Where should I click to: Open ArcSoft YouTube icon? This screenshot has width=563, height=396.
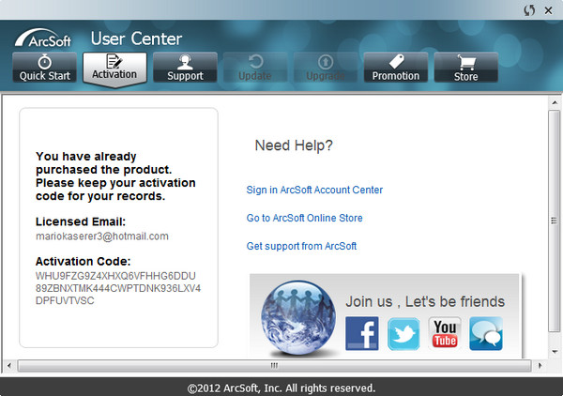(x=445, y=333)
